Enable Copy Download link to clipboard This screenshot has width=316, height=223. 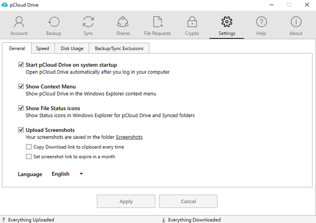pos(29,147)
